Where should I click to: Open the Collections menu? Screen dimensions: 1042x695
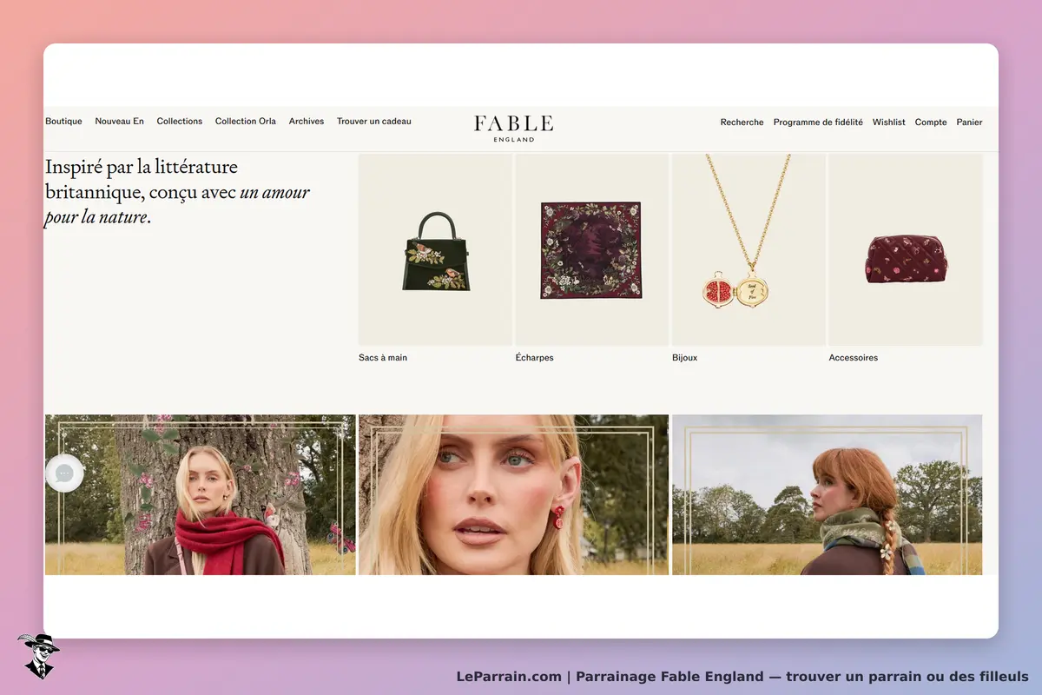[x=180, y=122]
